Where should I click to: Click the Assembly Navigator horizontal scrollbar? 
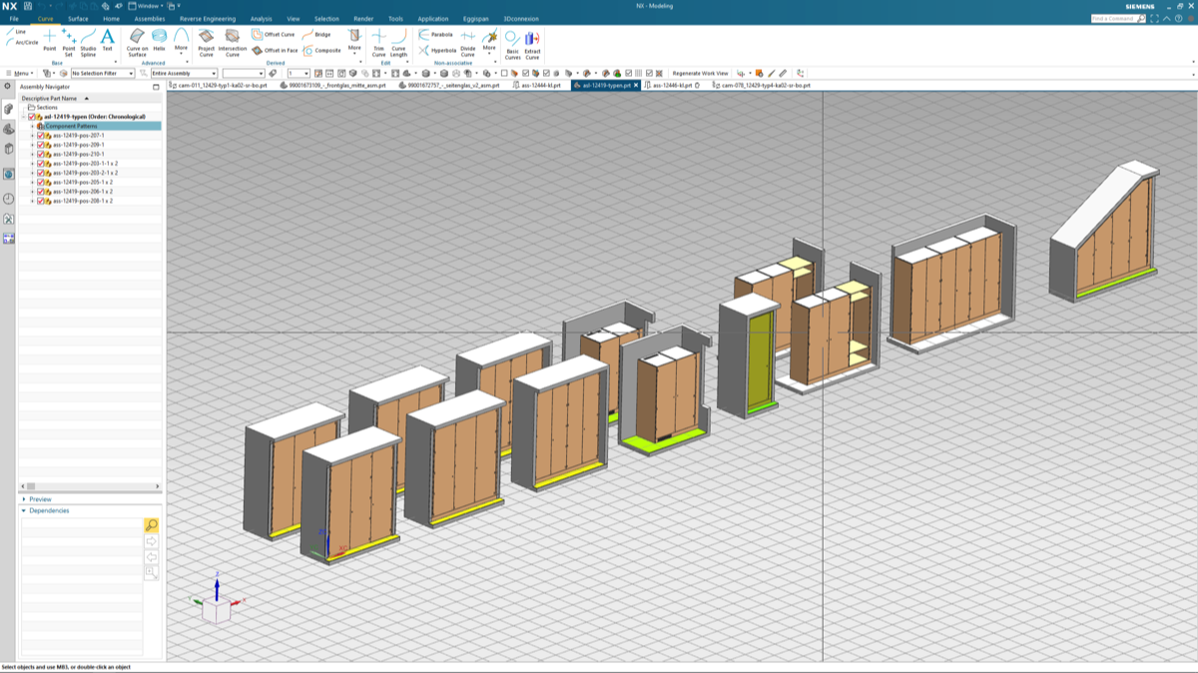(90, 486)
